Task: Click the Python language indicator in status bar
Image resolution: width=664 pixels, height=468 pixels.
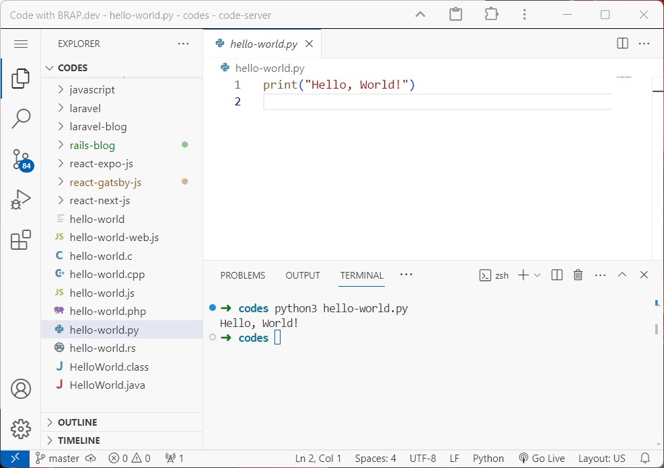Action: click(x=488, y=458)
